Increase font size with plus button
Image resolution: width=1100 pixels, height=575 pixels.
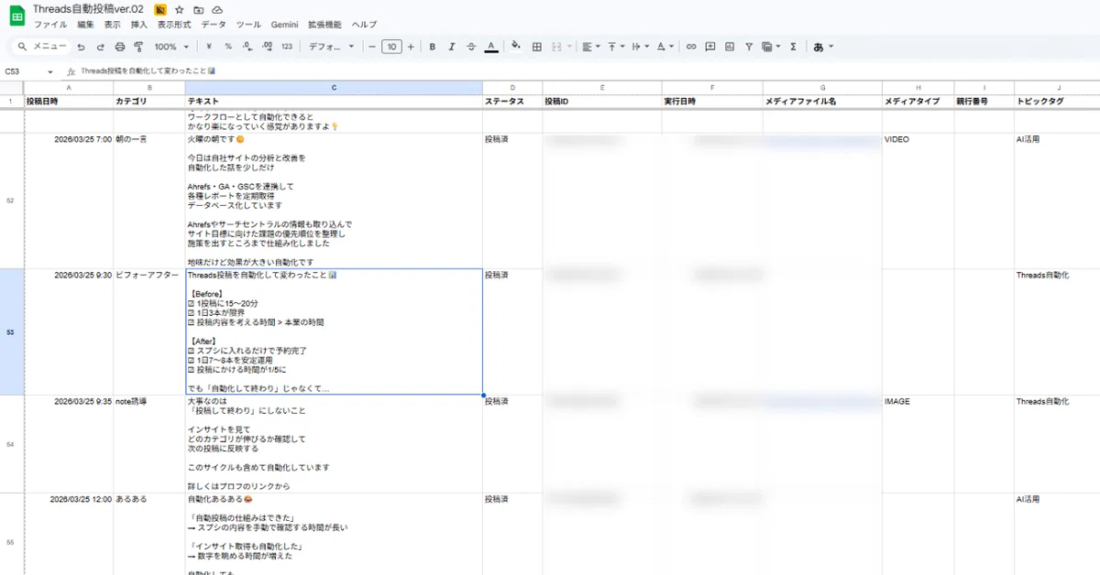point(411,47)
